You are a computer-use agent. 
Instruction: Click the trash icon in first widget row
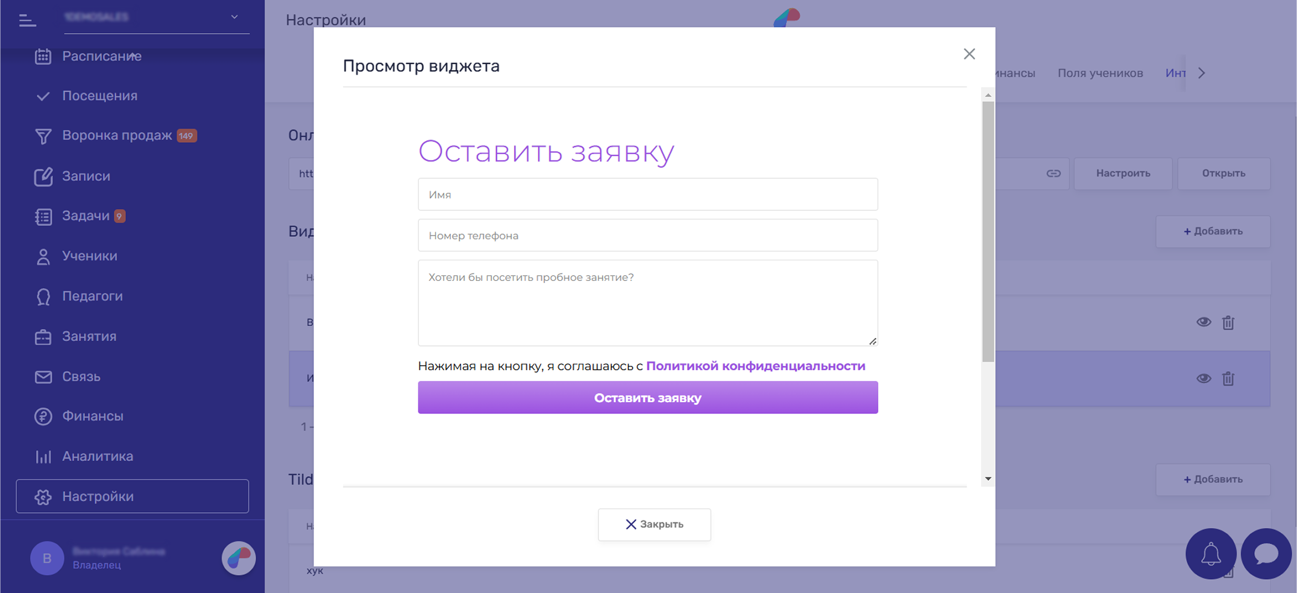tap(1228, 322)
